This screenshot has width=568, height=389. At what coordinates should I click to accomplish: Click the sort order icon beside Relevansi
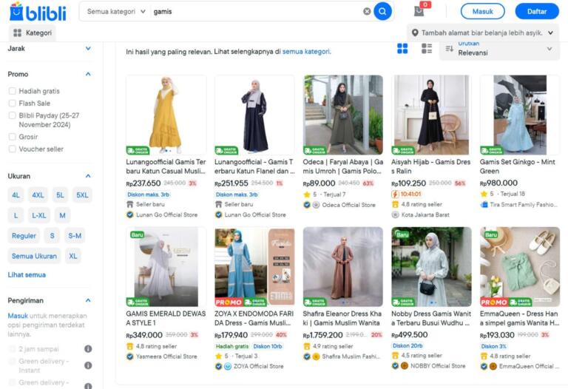pyautogui.click(x=449, y=49)
